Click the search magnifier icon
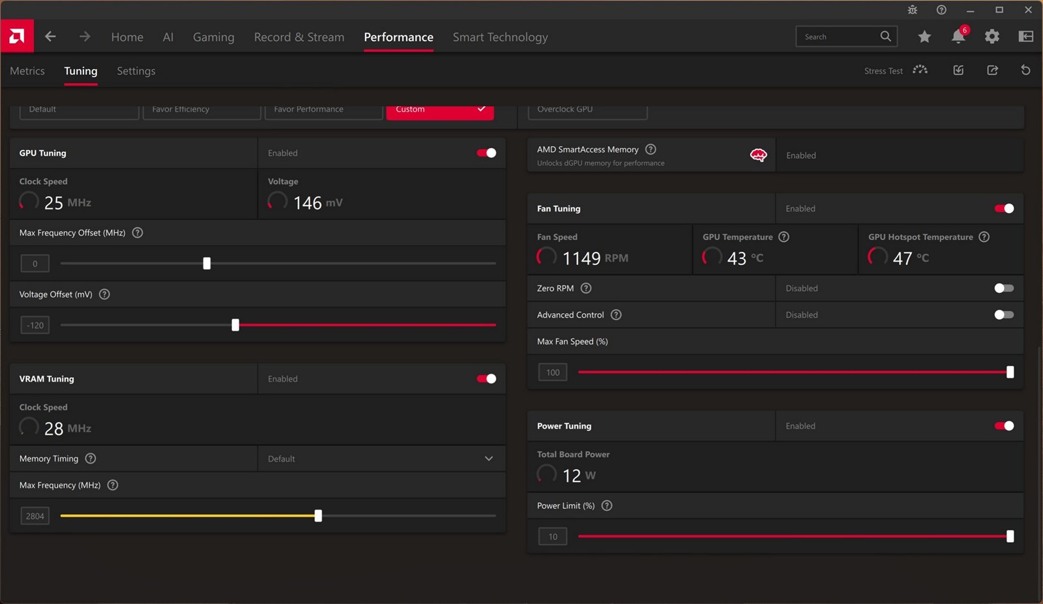The height and width of the screenshot is (604, 1043). point(885,37)
